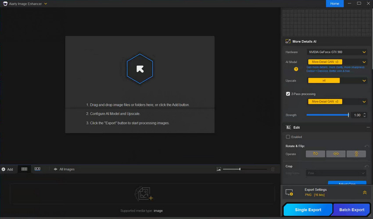Open the Upscale x4 dropdown
The image size is (373, 219).
pos(337,81)
